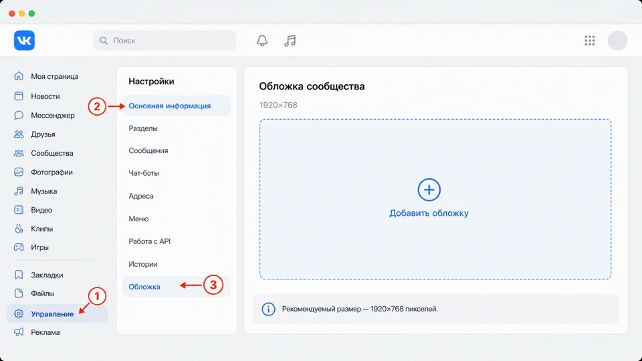Click the info icon near Рекомендуемый размер

[x=268, y=309]
